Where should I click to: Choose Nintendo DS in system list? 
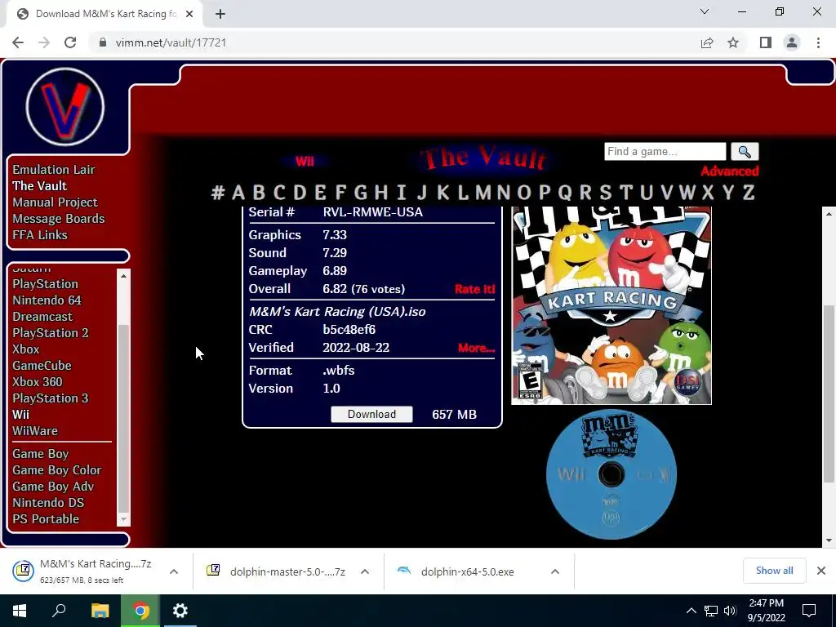[x=48, y=503]
